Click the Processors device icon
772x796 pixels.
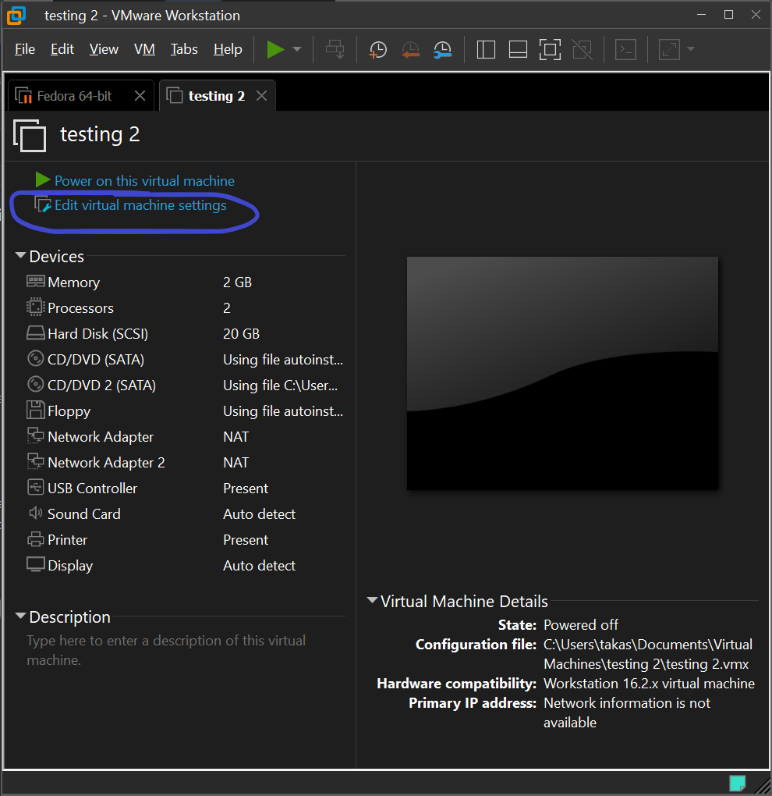[x=36, y=307]
